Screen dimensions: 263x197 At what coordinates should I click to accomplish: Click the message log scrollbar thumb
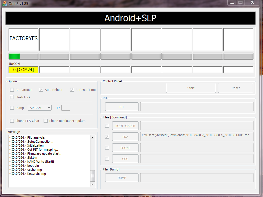(93, 176)
